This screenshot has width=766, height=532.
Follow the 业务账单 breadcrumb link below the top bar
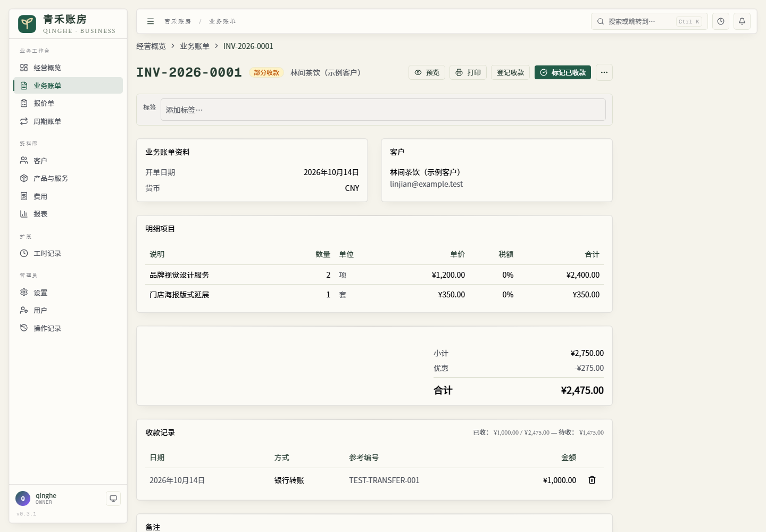195,46
